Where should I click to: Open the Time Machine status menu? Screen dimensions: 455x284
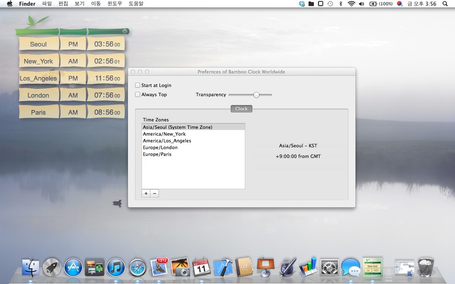pos(330,4)
